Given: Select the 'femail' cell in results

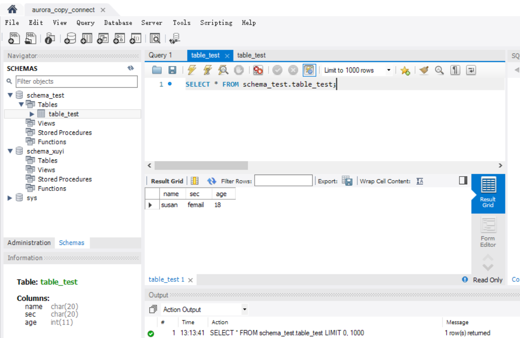Looking at the screenshot, I should pyautogui.click(x=196, y=205).
